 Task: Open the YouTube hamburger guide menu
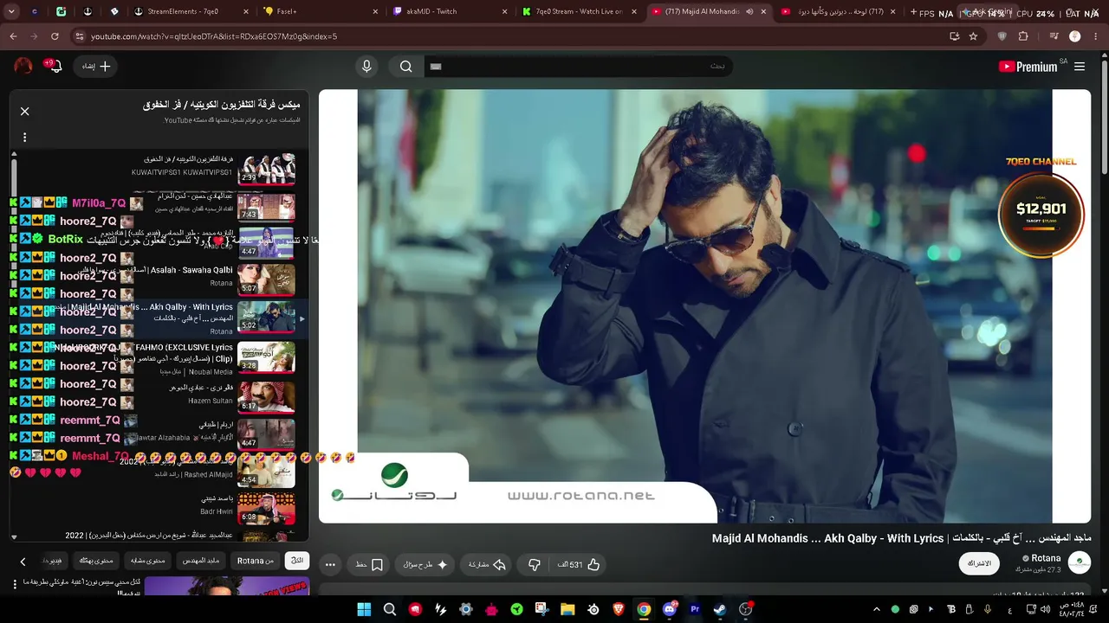coord(1080,67)
